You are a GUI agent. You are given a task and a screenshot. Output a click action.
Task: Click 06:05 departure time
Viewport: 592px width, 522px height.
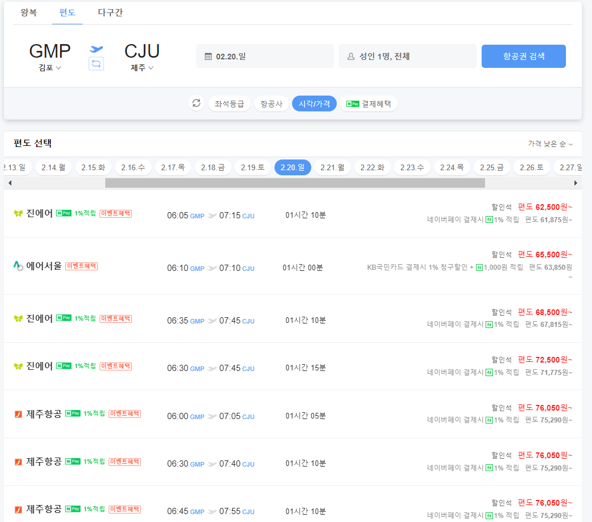178,215
